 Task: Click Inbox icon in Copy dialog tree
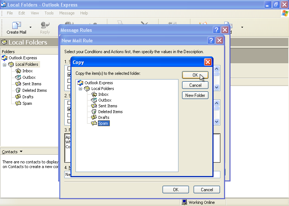(94, 94)
